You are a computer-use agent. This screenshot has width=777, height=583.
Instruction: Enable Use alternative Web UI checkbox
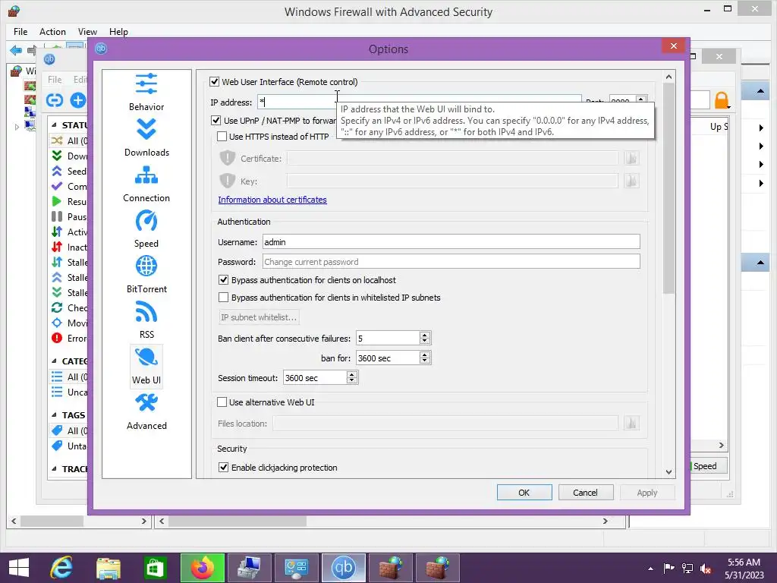(x=222, y=402)
